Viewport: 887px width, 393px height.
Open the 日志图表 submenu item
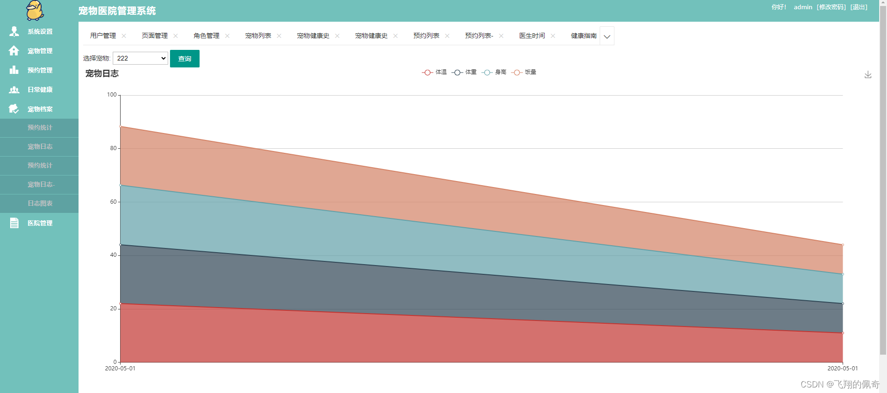(39, 203)
